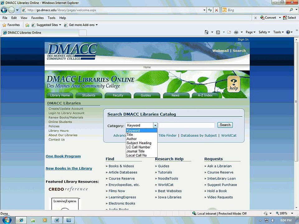The image size is (299, 224).
Task: Click Renew Books/Materials link
Action: [x=66, y=118]
